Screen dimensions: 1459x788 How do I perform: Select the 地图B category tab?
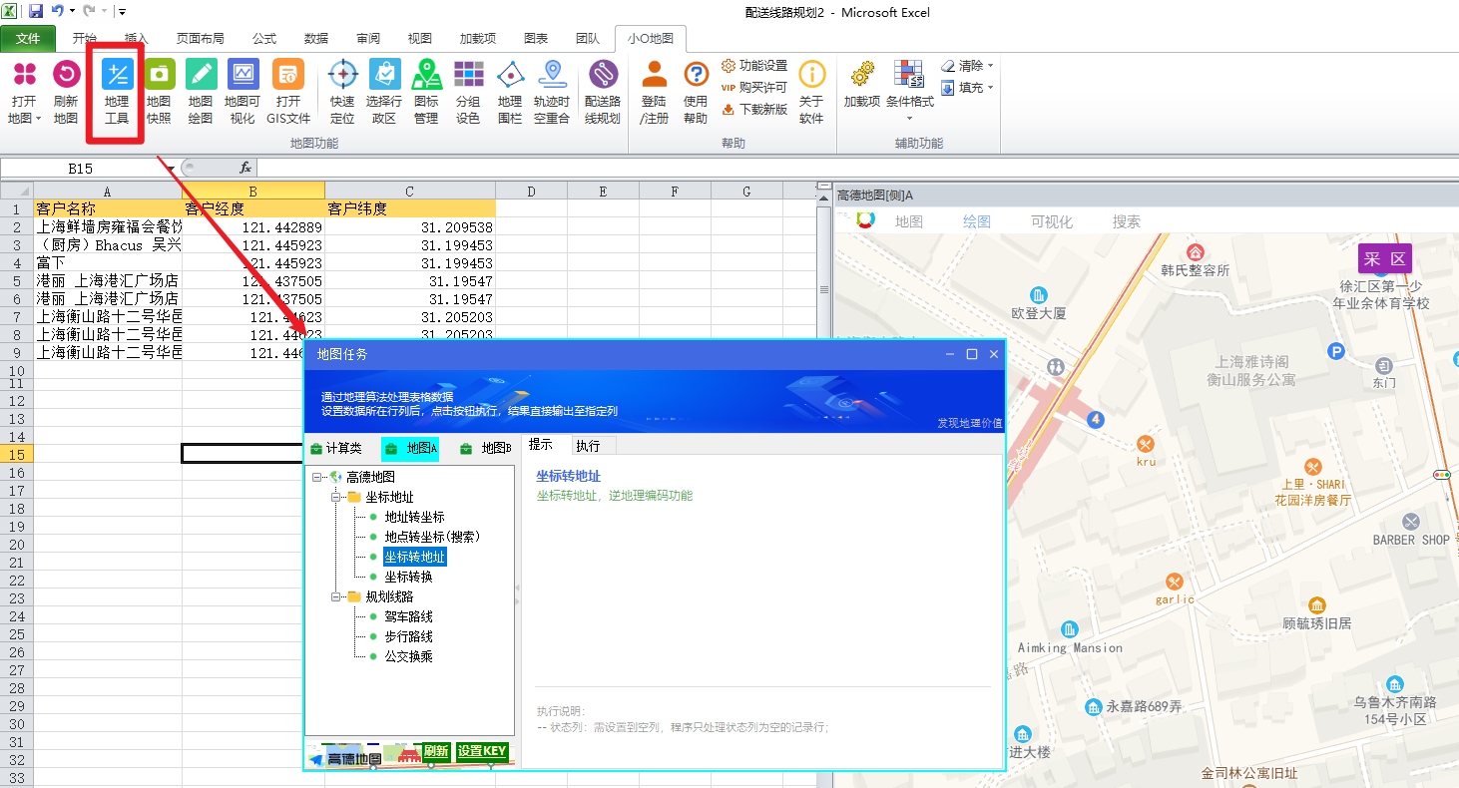pyautogui.click(x=486, y=449)
